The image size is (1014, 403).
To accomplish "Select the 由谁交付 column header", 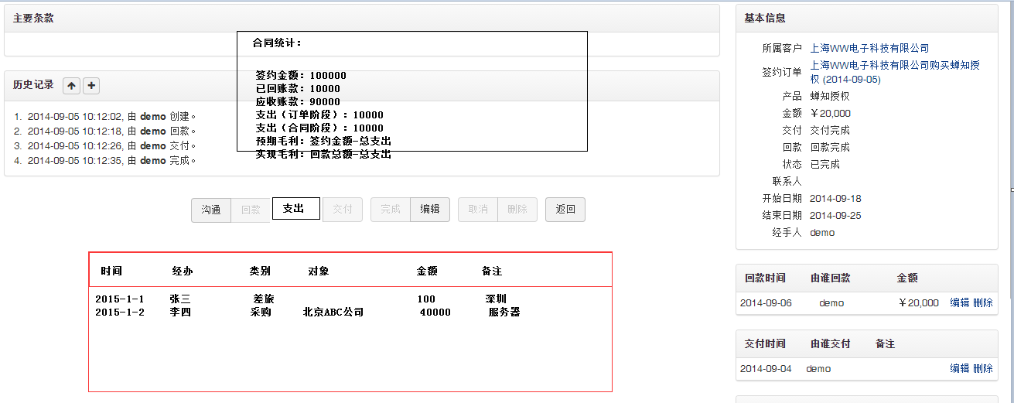I will (831, 343).
